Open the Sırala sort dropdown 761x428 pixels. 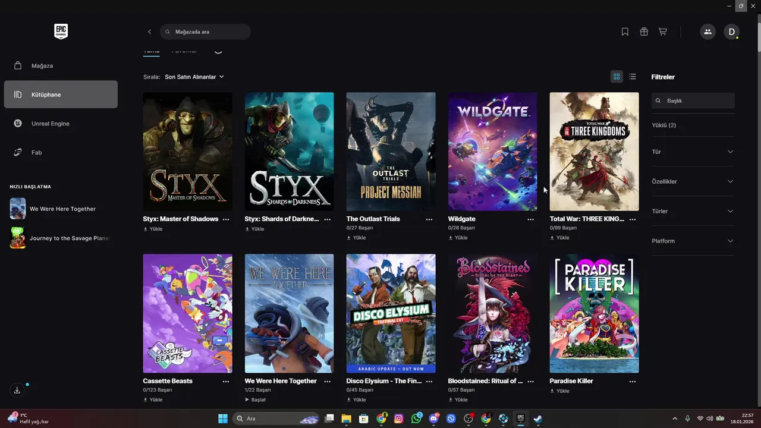tap(194, 77)
